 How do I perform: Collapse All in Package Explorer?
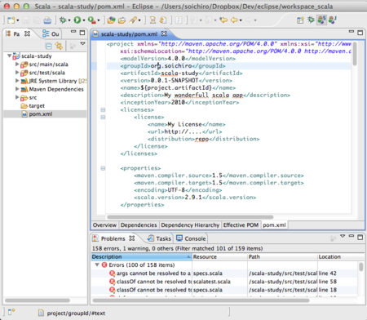tap(48, 46)
